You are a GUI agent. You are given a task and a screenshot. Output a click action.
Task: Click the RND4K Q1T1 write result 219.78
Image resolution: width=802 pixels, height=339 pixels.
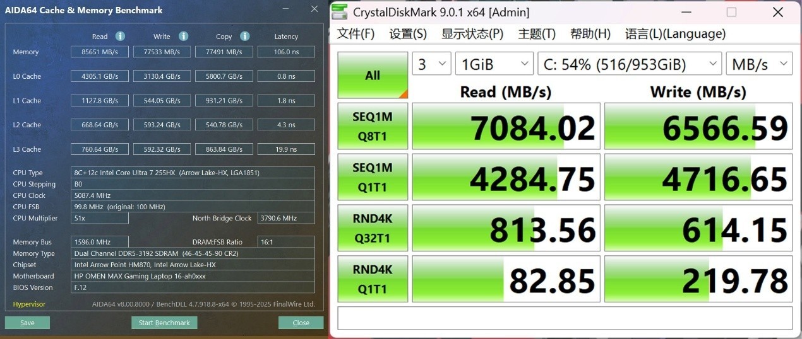pyautogui.click(x=698, y=279)
